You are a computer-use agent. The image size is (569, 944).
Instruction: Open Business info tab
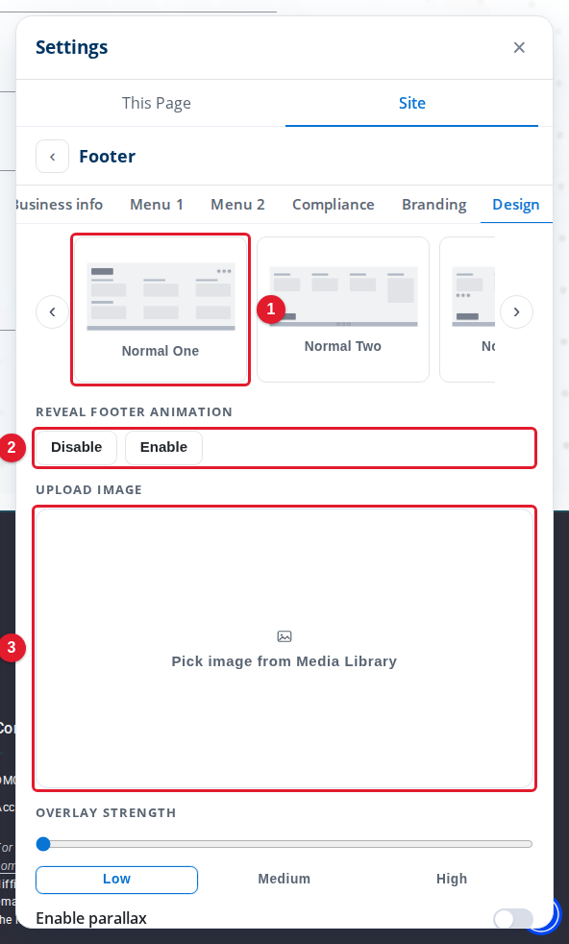(58, 205)
